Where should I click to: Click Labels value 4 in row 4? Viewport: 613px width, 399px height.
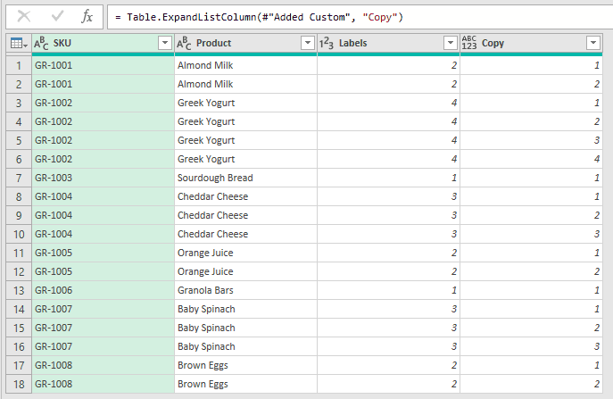pos(388,121)
